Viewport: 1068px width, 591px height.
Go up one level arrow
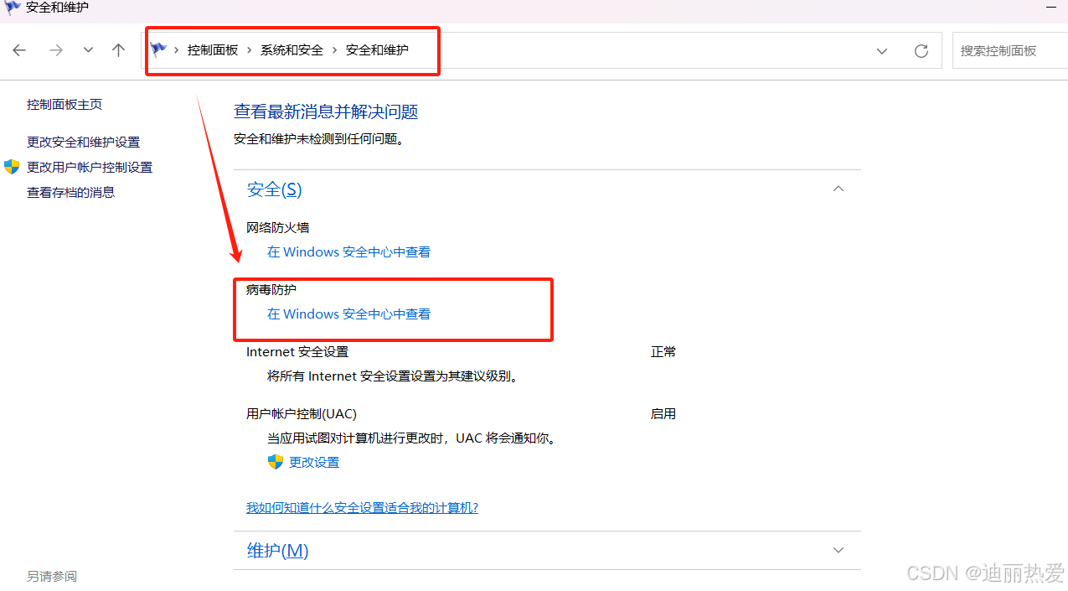point(118,50)
